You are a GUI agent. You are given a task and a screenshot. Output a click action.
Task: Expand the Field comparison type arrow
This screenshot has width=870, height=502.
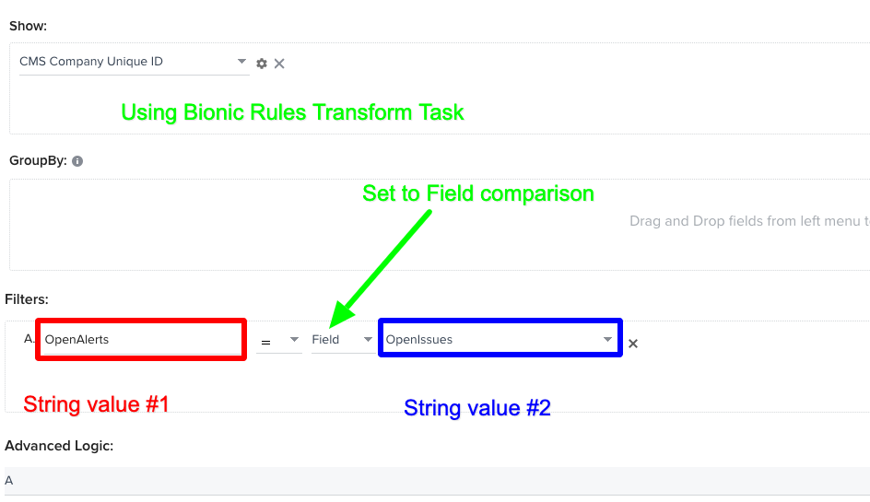[x=368, y=340]
